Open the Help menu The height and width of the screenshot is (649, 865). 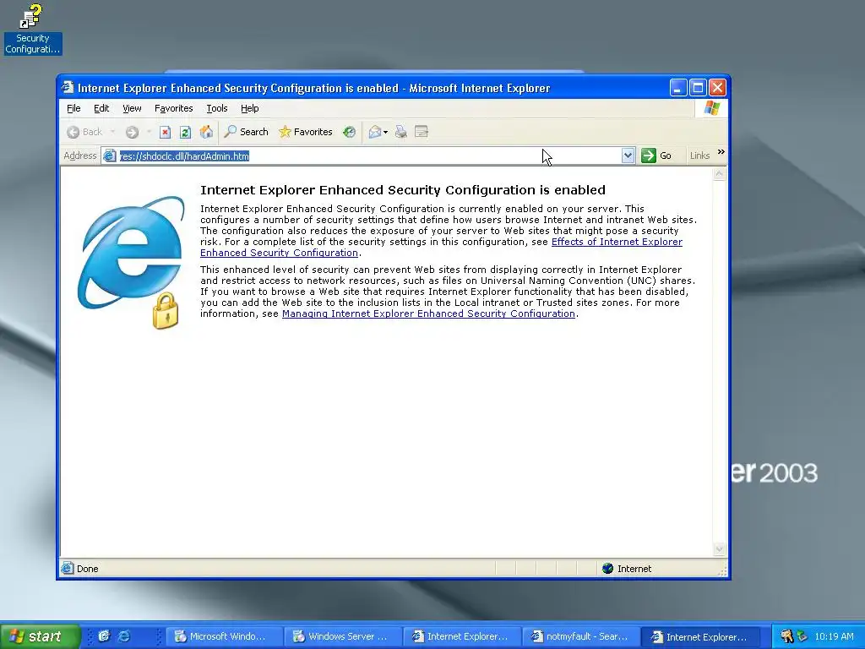coord(249,108)
